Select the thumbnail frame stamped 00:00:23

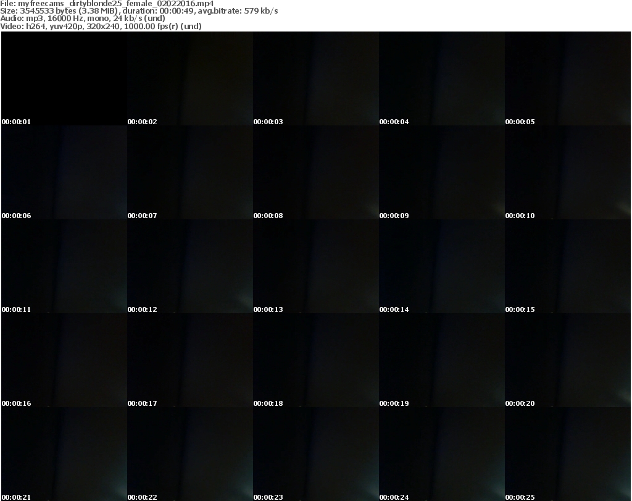point(316,454)
